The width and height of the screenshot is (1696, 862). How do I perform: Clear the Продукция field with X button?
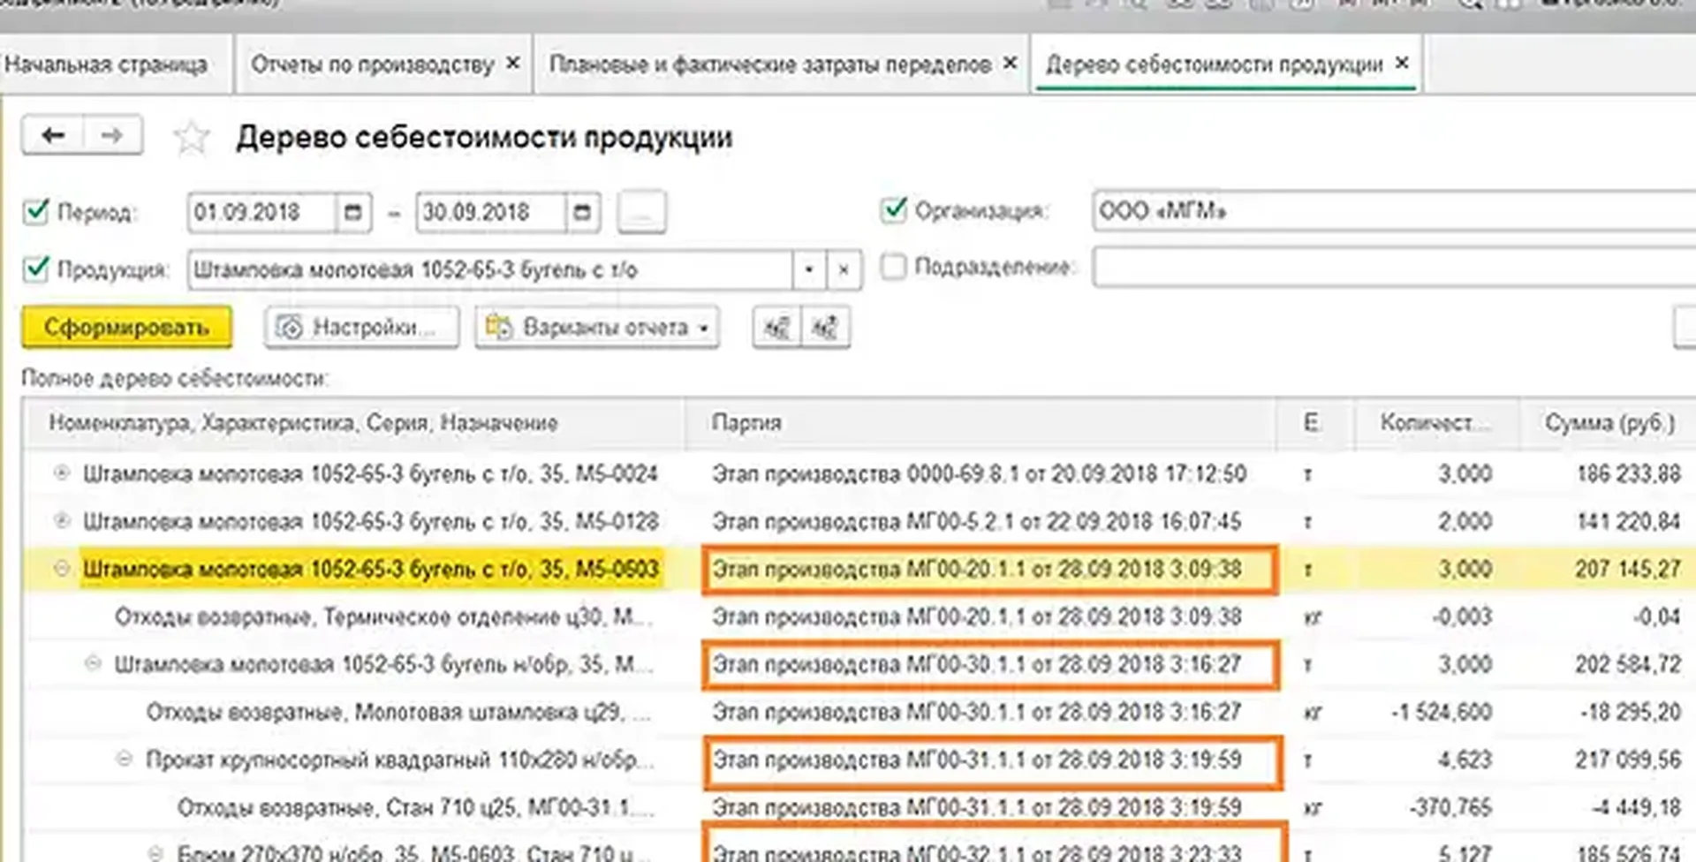pos(844,270)
